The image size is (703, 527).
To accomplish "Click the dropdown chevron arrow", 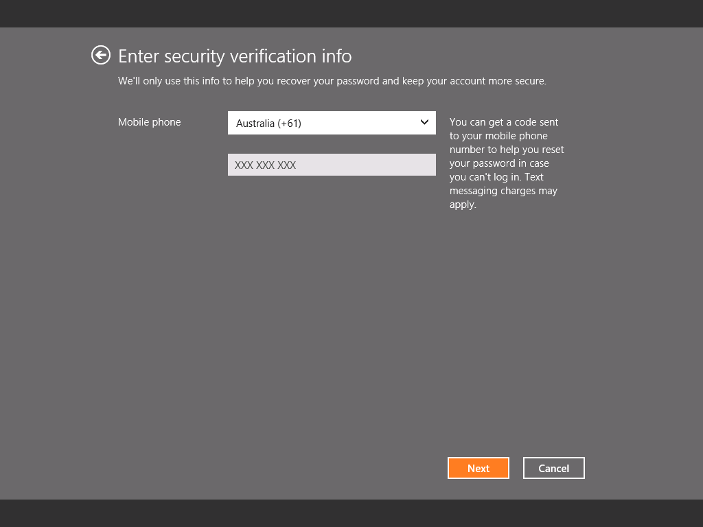I will click(424, 122).
